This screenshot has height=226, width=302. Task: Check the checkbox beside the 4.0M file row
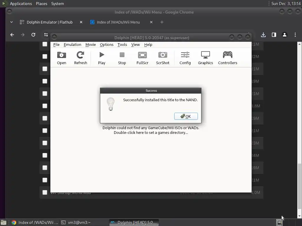pyautogui.click(x=45, y=192)
